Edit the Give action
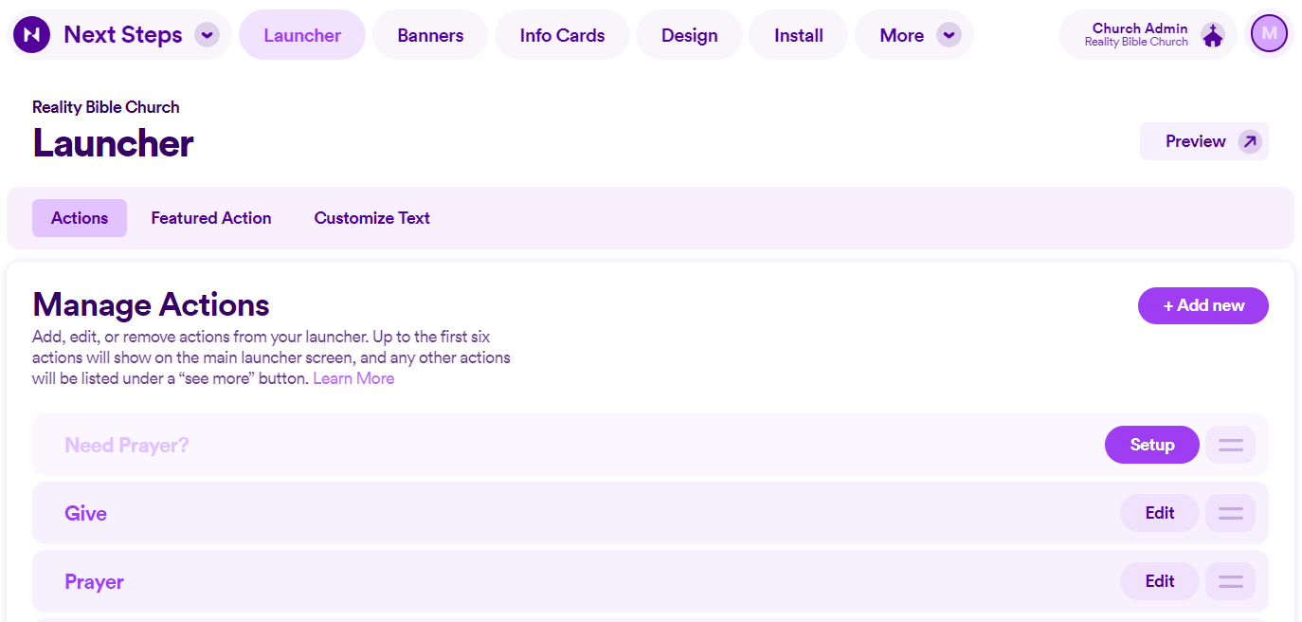 tap(1159, 512)
